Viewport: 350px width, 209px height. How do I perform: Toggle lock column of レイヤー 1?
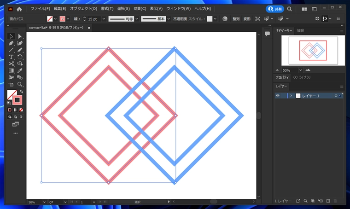284,96
